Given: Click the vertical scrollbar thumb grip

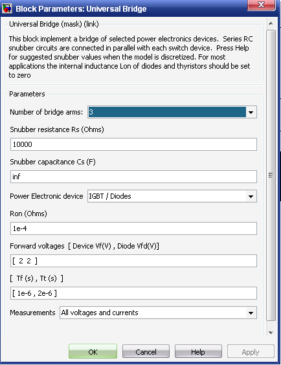Looking at the screenshot, I should (x=271, y=175).
